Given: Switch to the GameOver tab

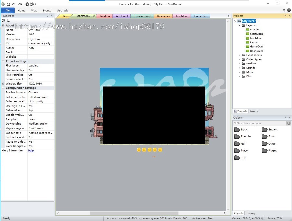Looking at the screenshot, I should (x=201, y=16).
